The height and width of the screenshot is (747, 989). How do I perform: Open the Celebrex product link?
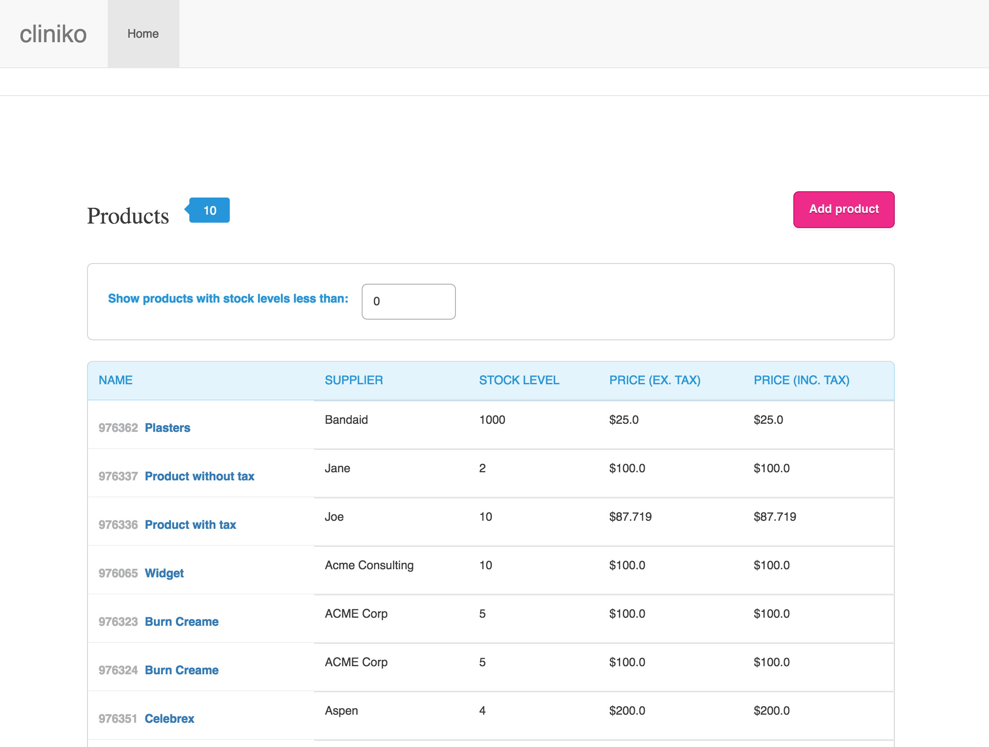click(x=169, y=719)
